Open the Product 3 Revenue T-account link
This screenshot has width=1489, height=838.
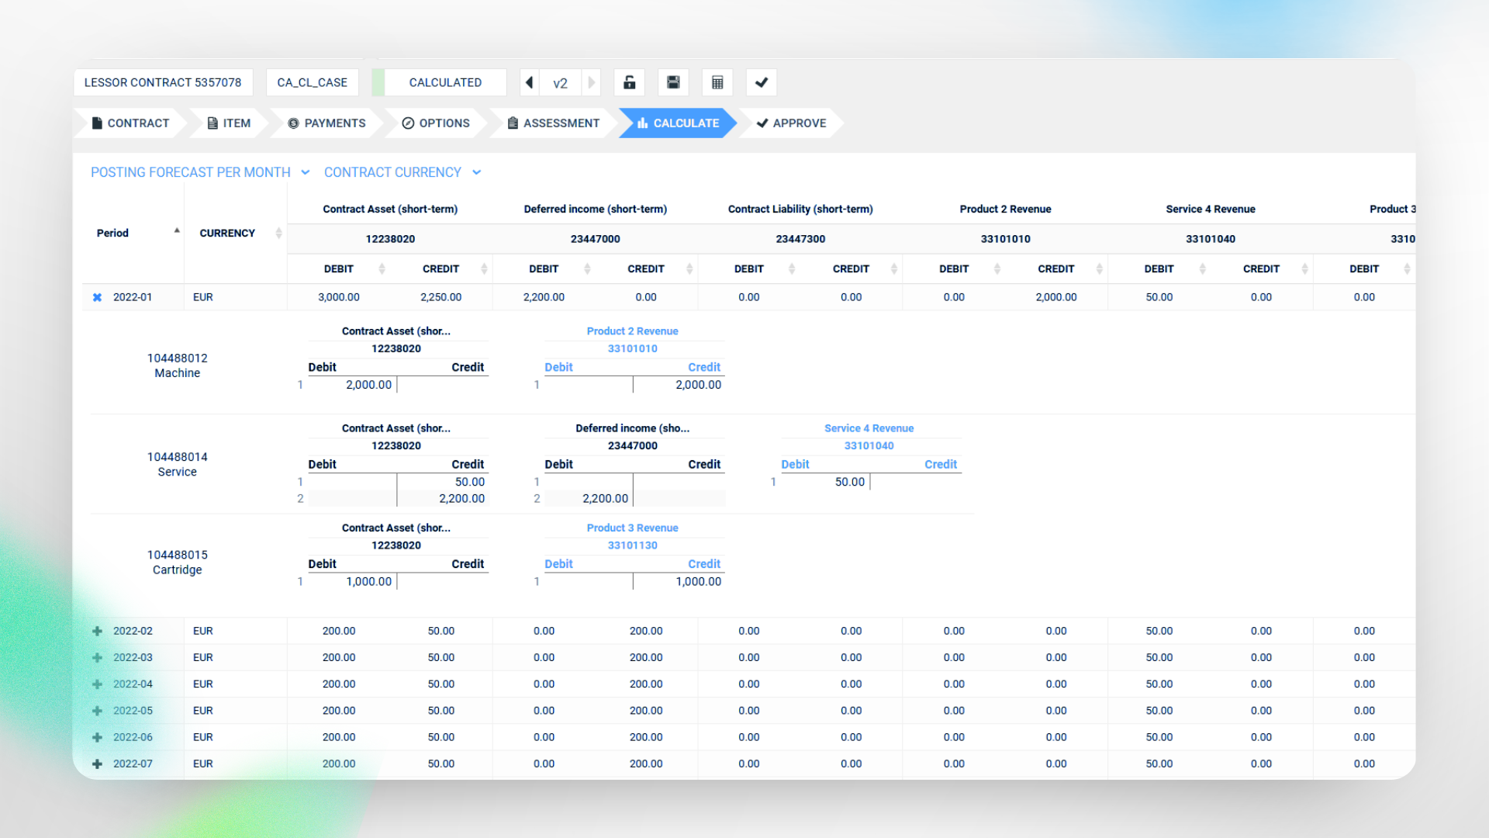tap(632, 528)
